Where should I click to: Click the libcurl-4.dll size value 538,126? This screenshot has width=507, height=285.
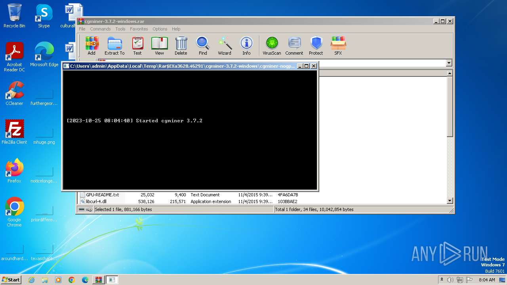pos(146,201)
